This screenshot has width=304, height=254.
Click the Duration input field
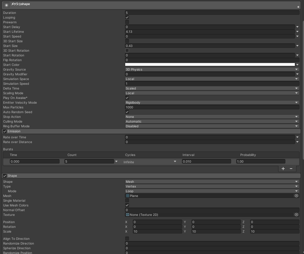(212, 13)
